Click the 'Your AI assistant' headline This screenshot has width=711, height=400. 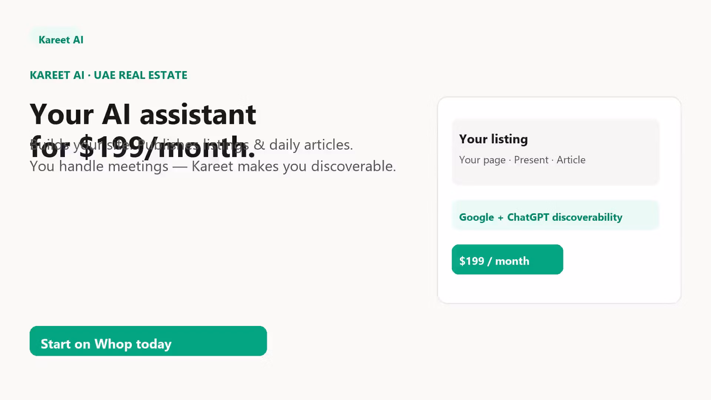click(143, 114)
